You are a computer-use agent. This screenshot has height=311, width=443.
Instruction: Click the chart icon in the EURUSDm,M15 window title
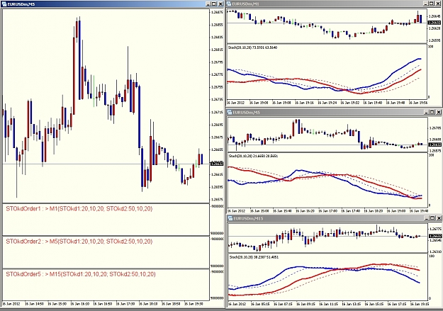point(230,218)
